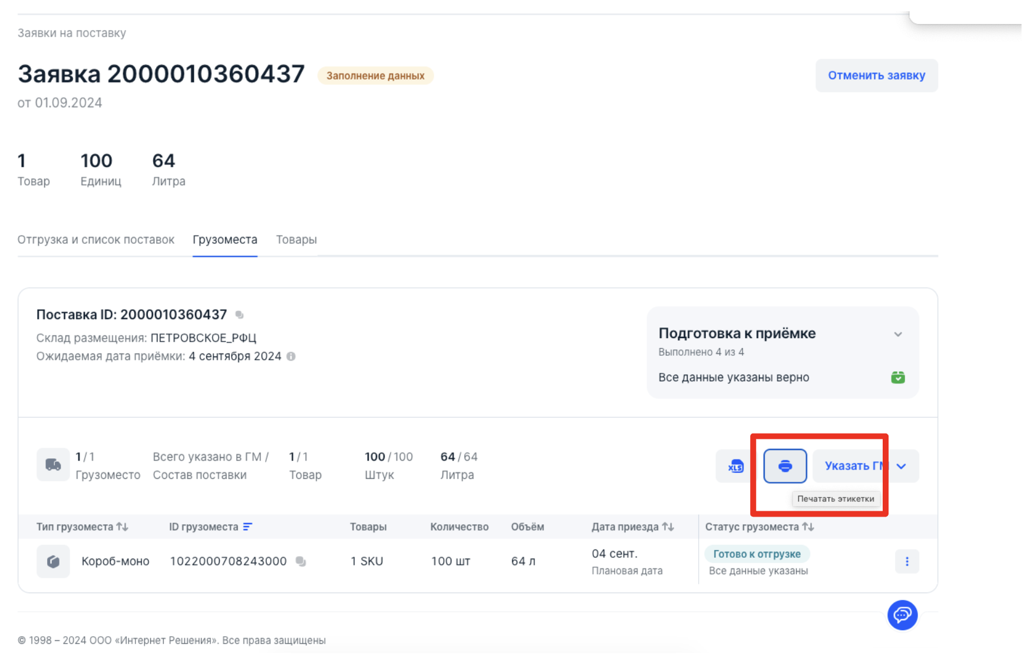Go to Заявки на поставку breadcrumb
This screenshot has width=1030, height=655.
pyautogui.click(x=72, y=33)
